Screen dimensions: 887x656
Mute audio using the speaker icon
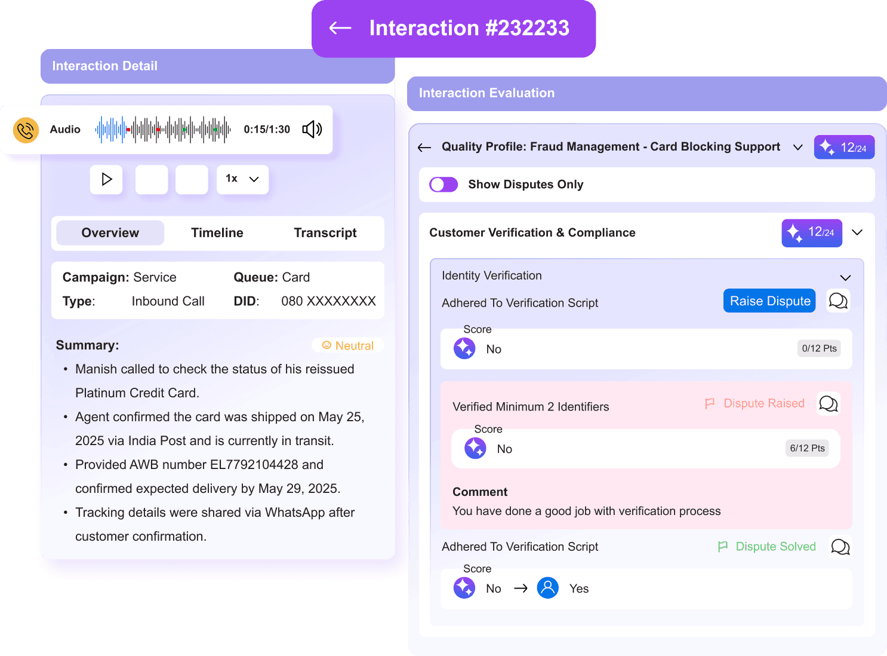312,129
